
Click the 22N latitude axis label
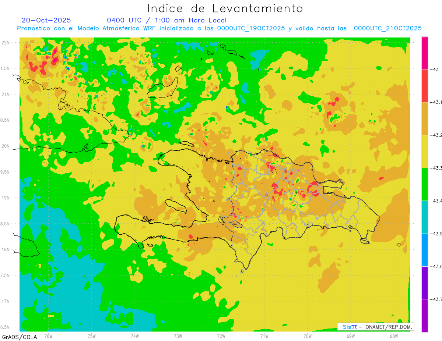(x=6, y=42)
